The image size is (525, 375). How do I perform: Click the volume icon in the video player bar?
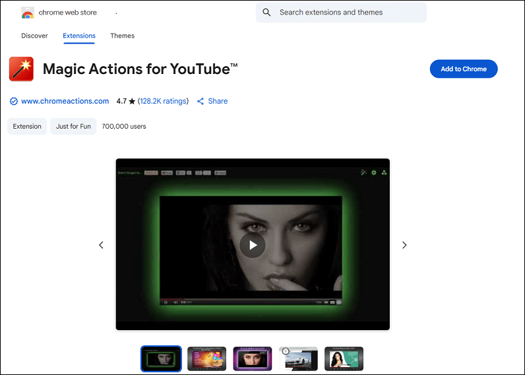point(176,302)
